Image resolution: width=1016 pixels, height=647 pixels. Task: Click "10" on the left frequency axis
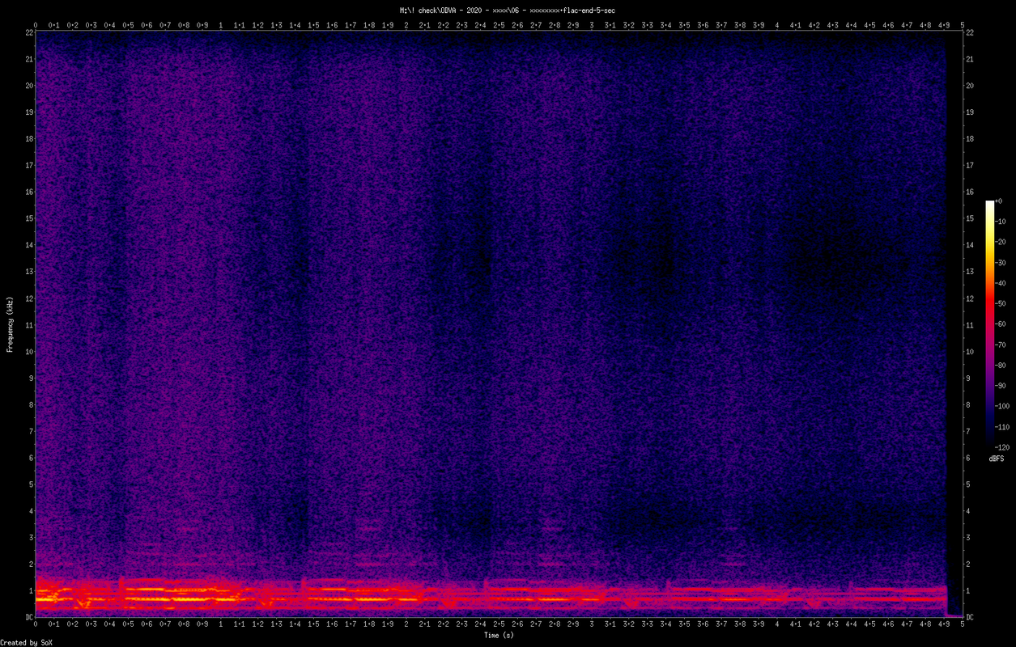[x=28, y=351]
